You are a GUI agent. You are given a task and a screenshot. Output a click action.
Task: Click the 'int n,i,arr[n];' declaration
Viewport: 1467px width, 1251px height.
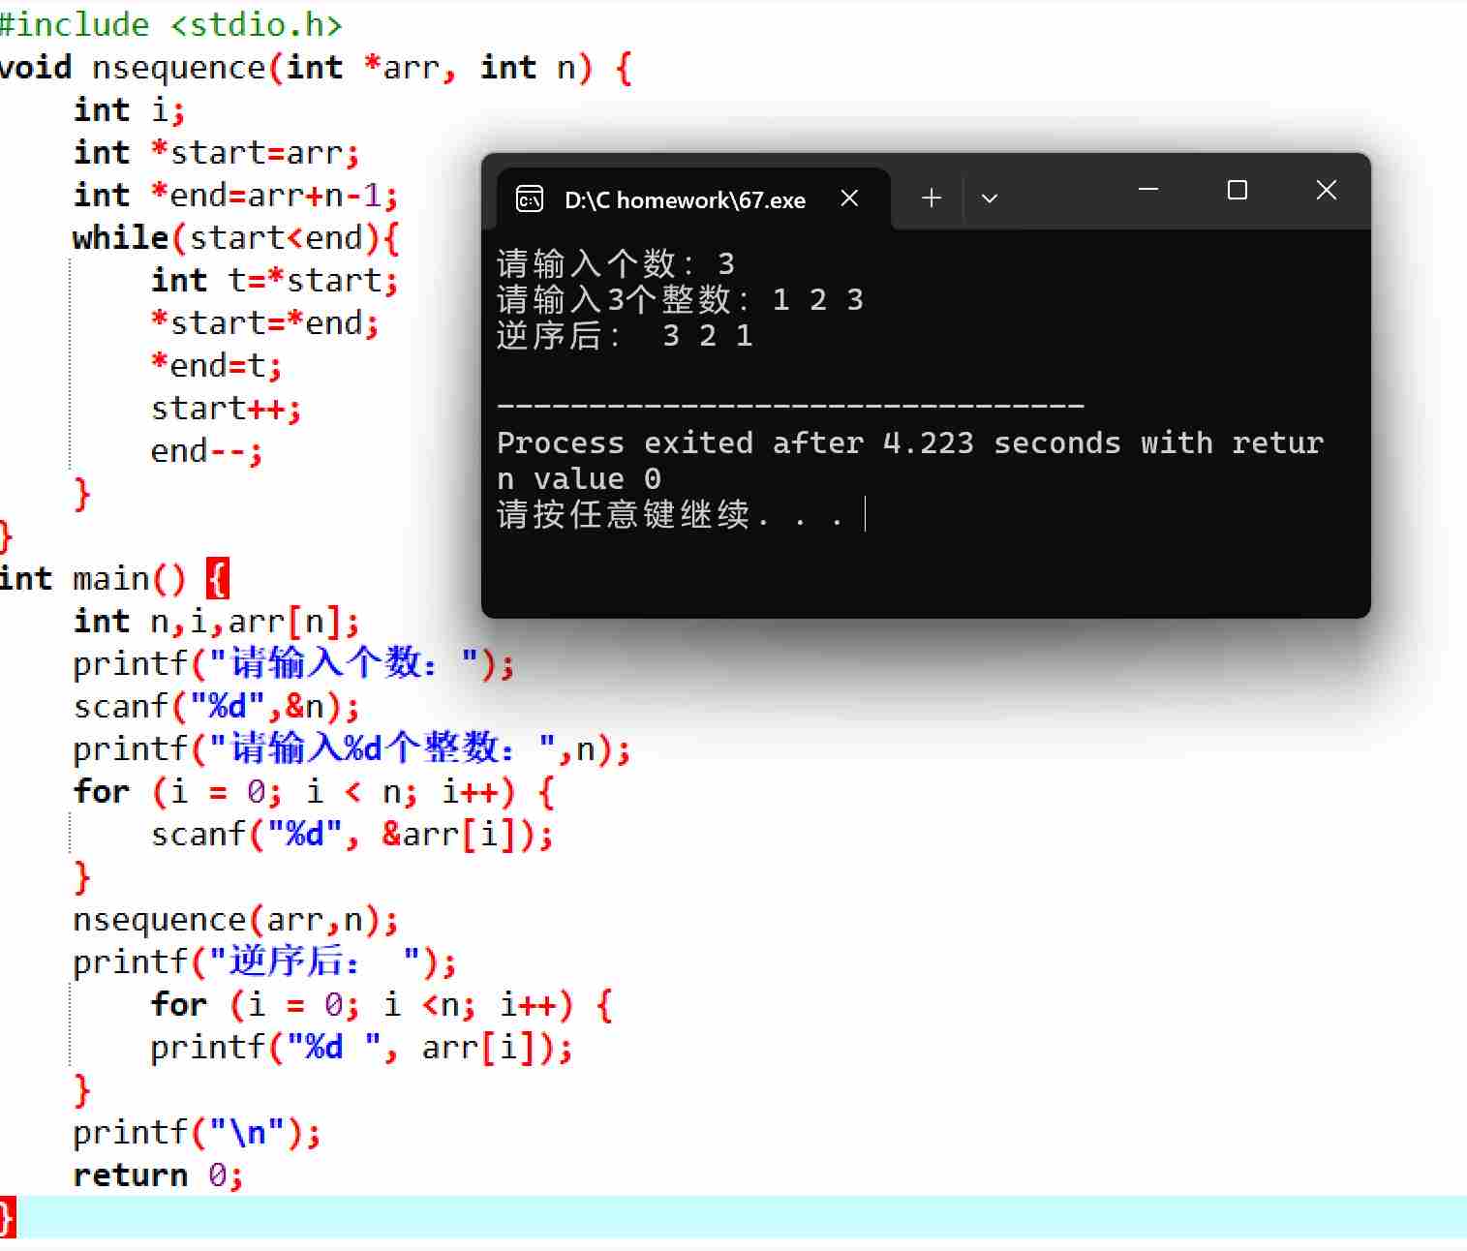[216, 621]
